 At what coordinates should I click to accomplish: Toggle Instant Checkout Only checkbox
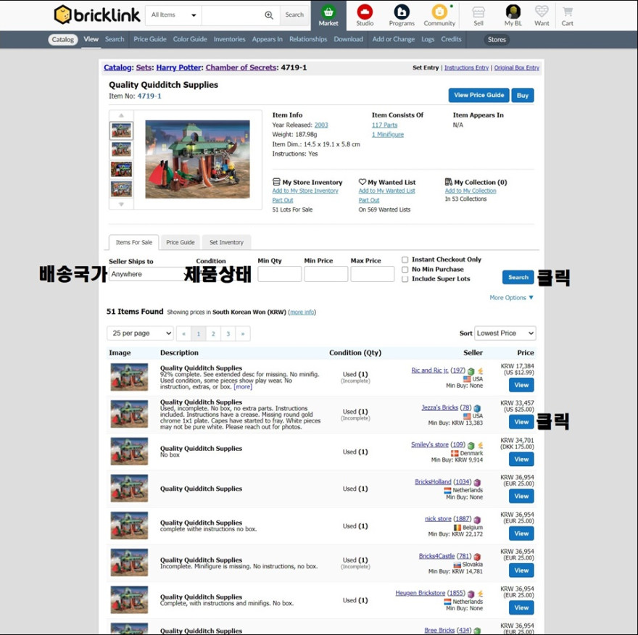[405, 260]
